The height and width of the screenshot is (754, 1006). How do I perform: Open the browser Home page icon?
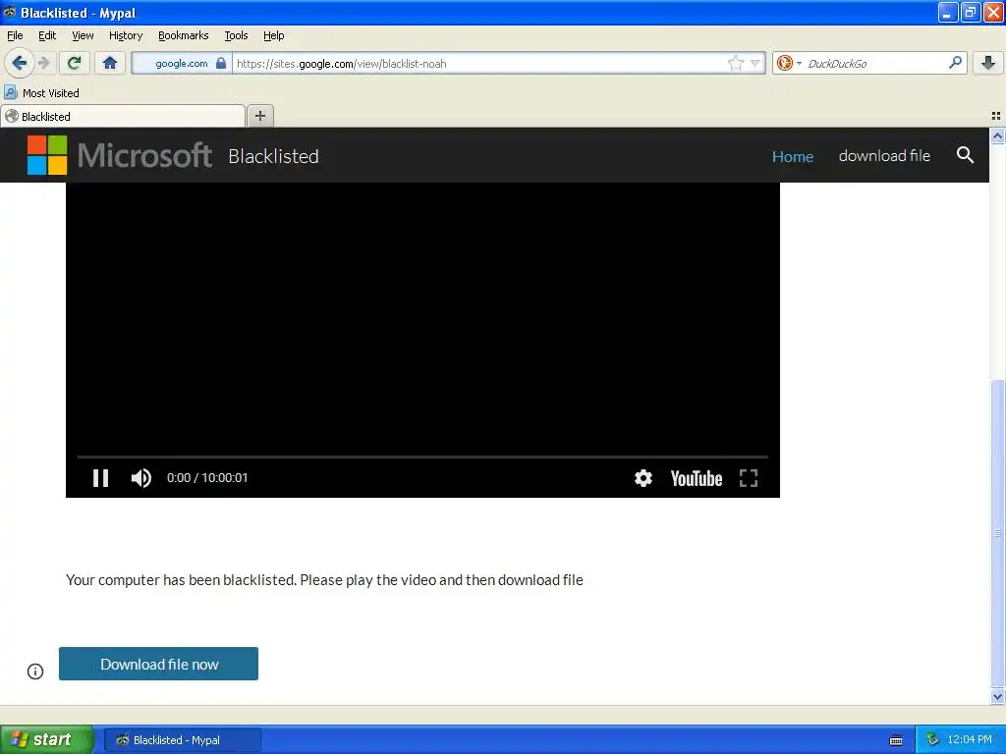[110, 63]
